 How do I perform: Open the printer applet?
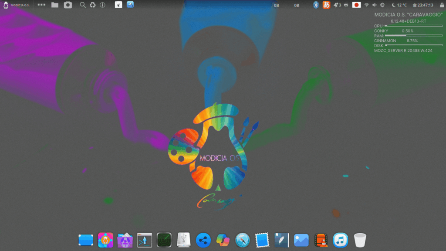(x=346, y=5)
